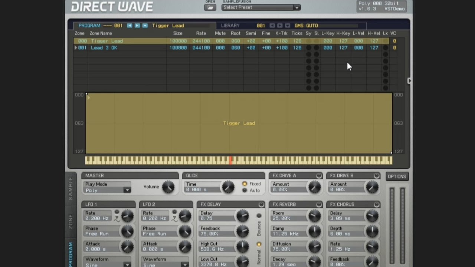Select the Auto glide mode
The image size is (475, 267).
(245, 191)
